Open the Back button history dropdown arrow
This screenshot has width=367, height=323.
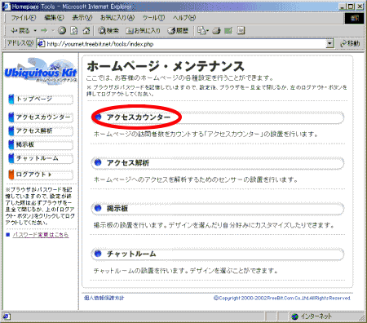point(35,31)
